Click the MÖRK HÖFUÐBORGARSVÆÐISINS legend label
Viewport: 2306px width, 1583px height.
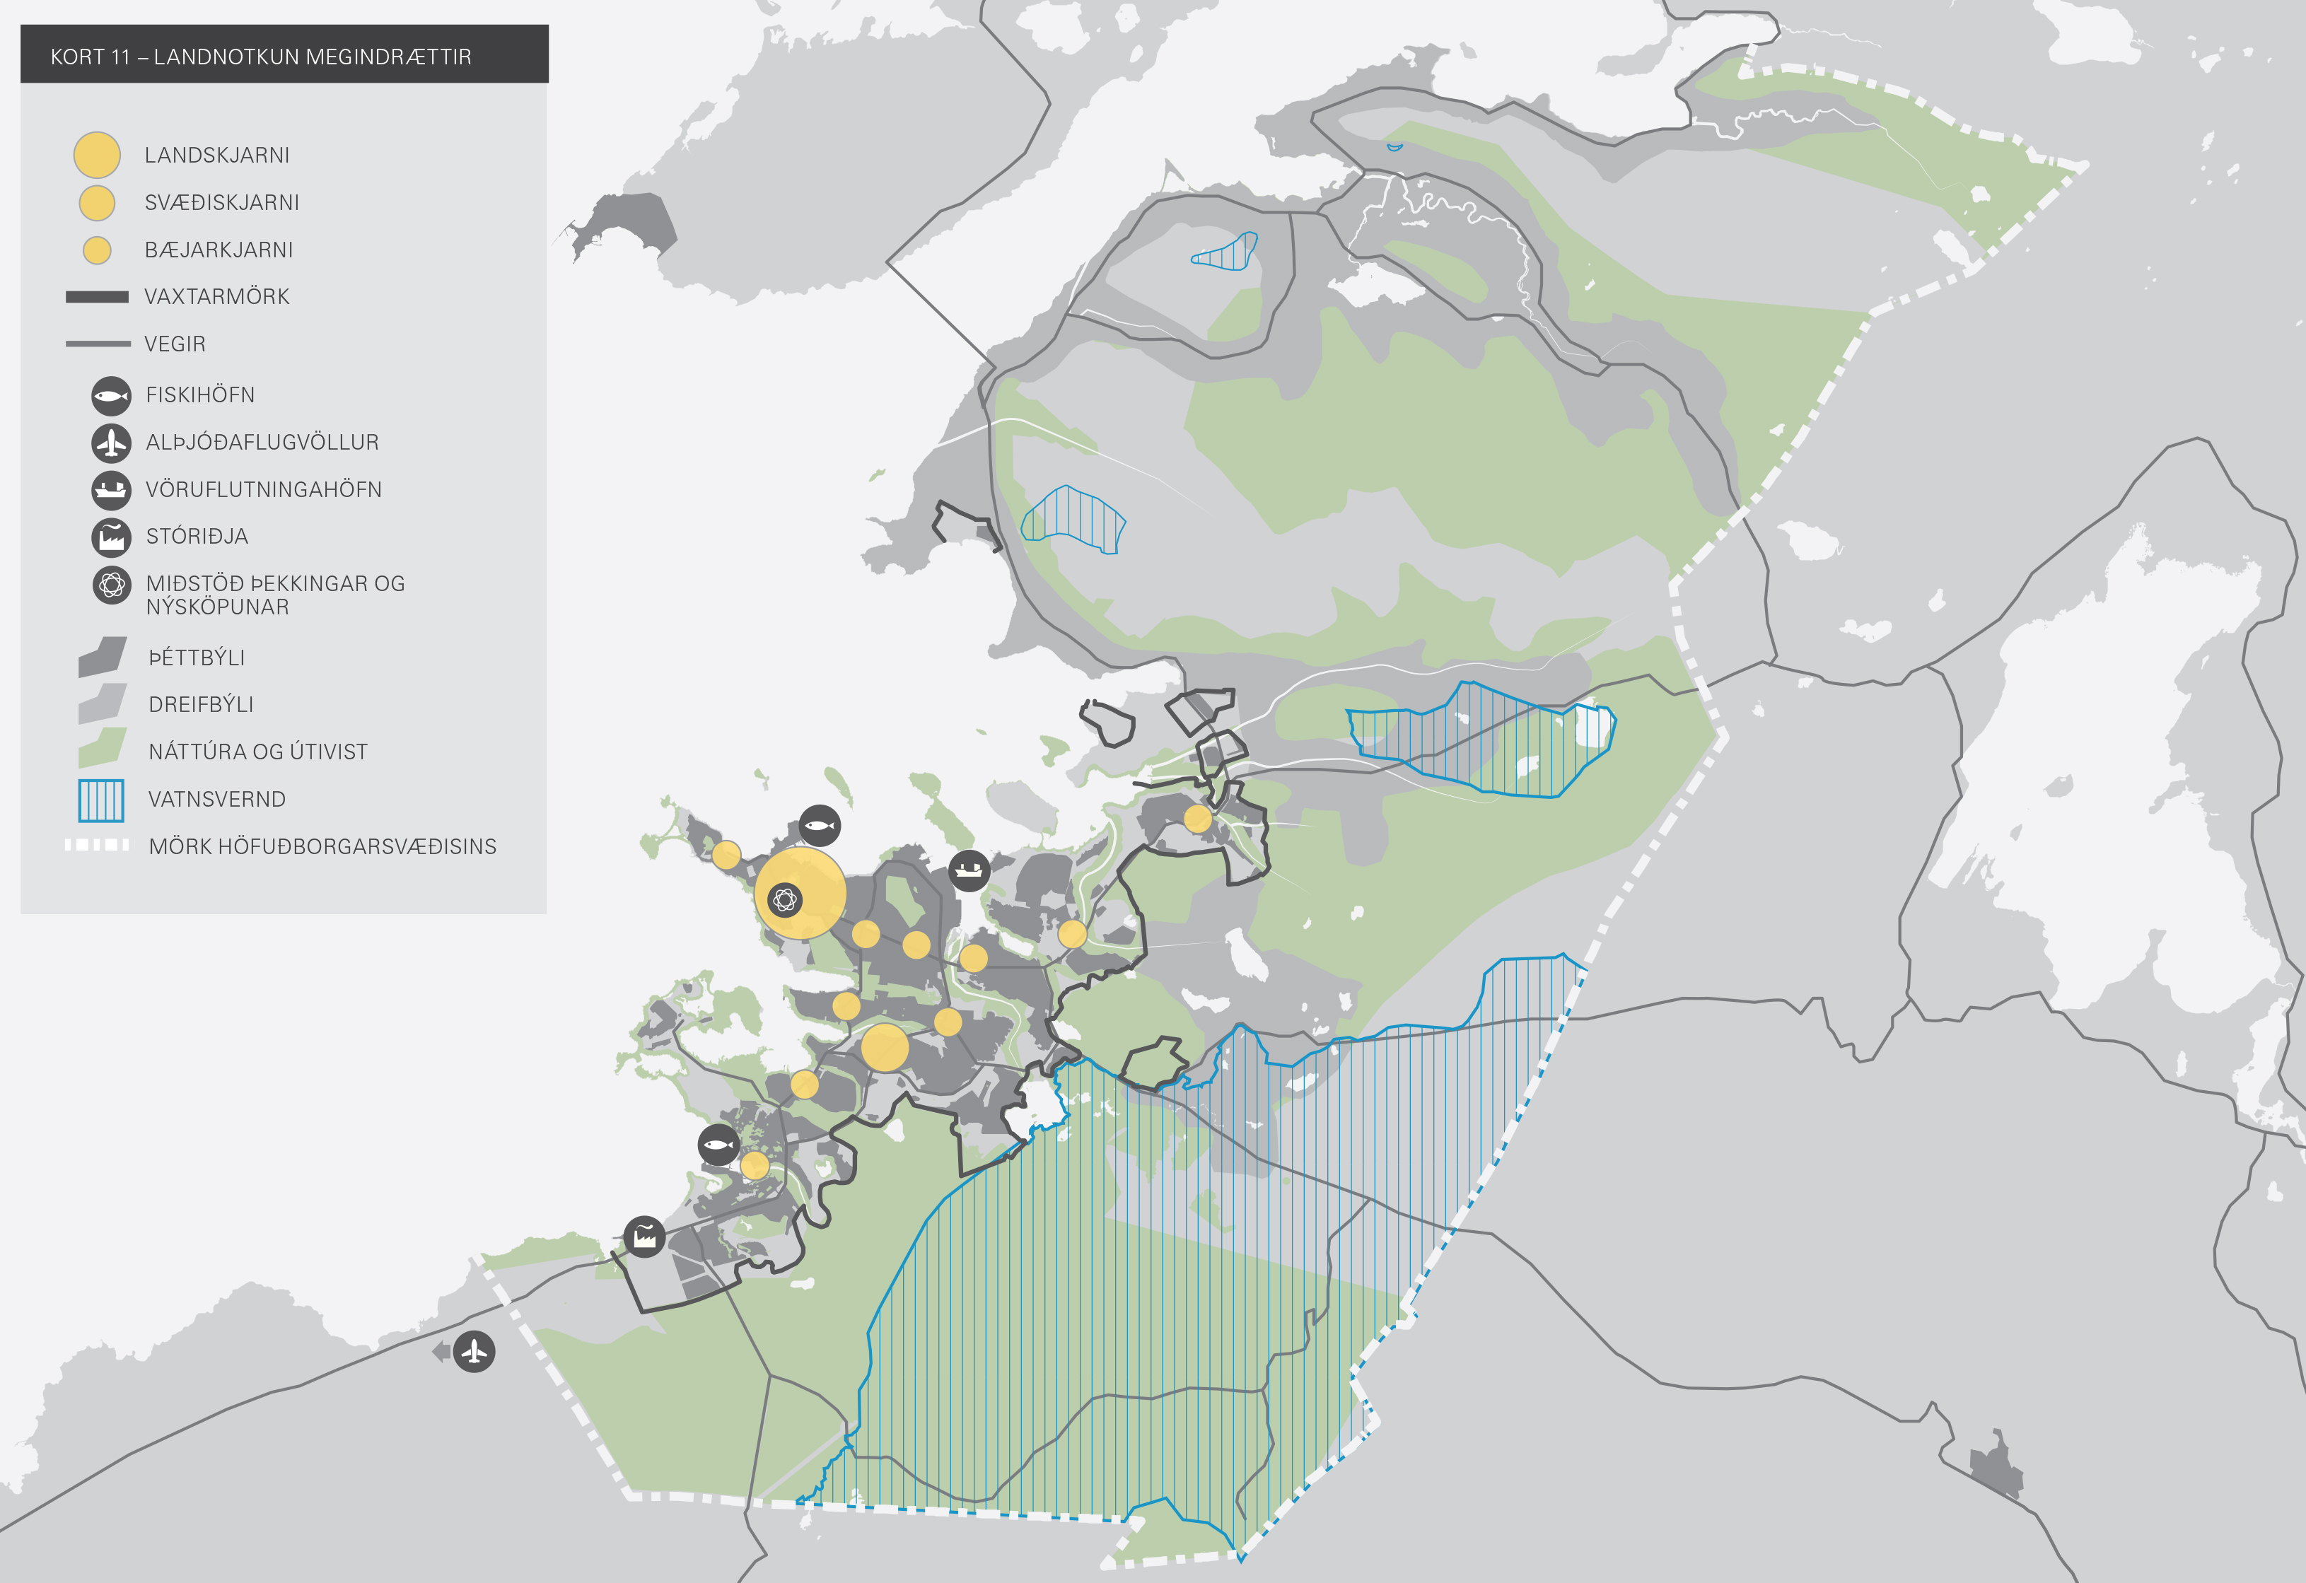point(322,846)
